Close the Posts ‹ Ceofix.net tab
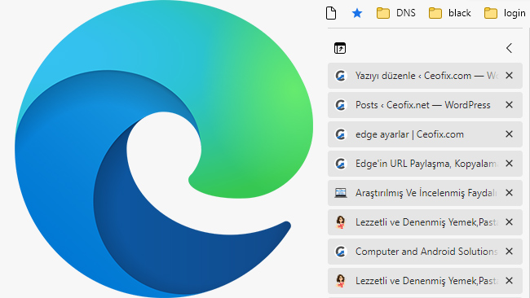Viewport: 530px width, 298px height. click(x=509, y=105)
